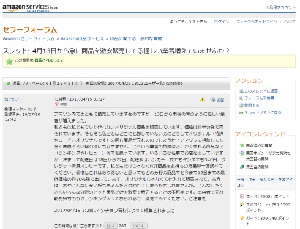Go to page 2 of thread
300x229 pixels.
pyautogui.click(x=58, y=83)
